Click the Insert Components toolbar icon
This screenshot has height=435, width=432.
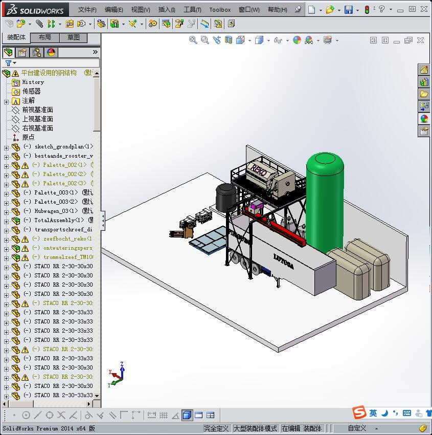(21, 24)
